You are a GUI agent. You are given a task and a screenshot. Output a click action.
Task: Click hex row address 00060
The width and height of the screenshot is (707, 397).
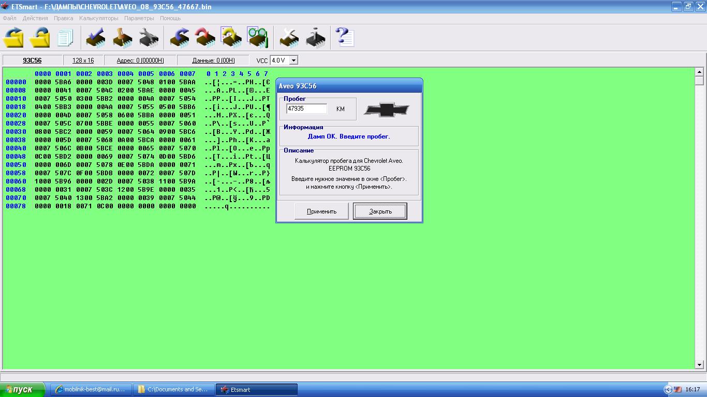(16, 181)
